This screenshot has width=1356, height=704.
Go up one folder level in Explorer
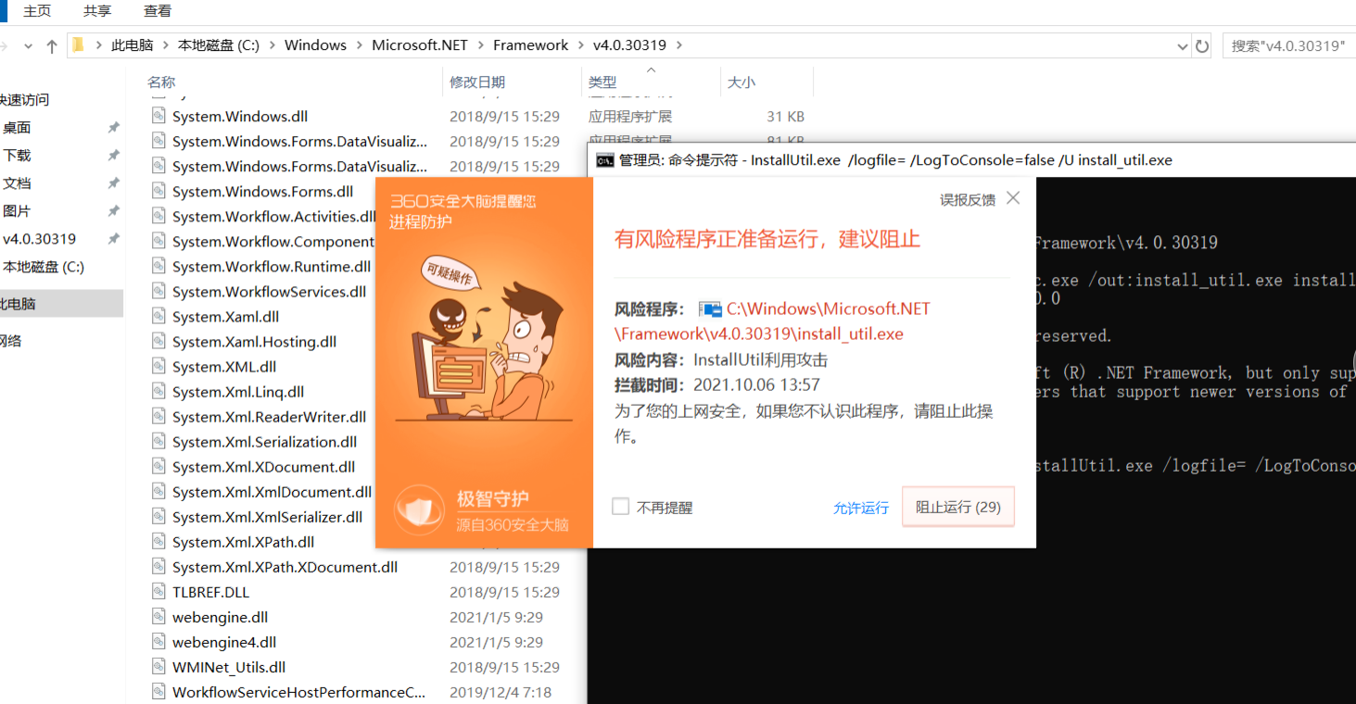pos(52,45)
